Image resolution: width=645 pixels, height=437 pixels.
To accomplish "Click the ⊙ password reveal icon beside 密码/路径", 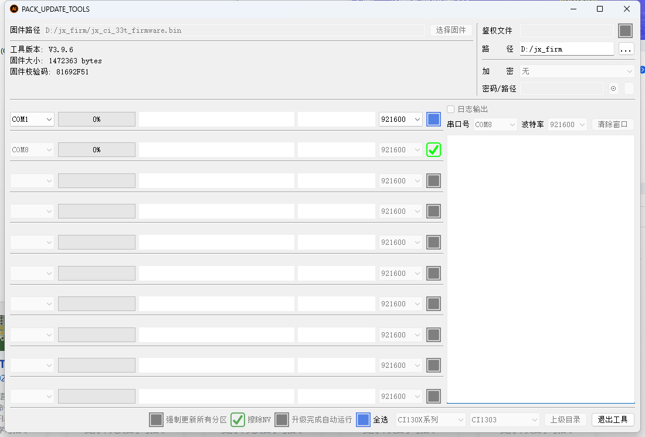I will [x=613, y=88].
